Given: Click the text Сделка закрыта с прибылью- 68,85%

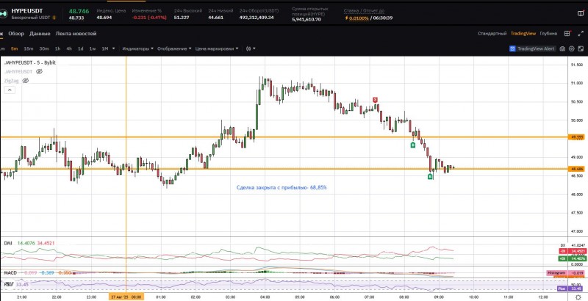Looking at the screenshot, I should point(282,187).
